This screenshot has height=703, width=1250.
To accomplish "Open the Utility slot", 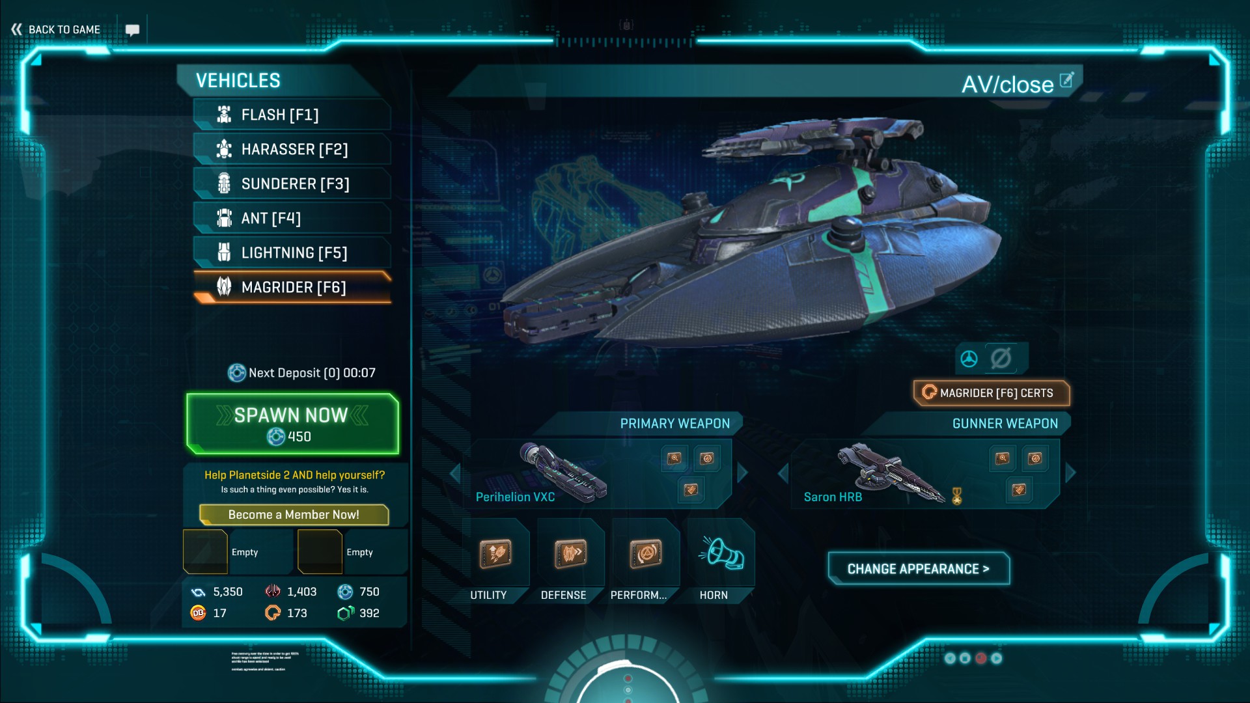I will (x=495, y=555).
